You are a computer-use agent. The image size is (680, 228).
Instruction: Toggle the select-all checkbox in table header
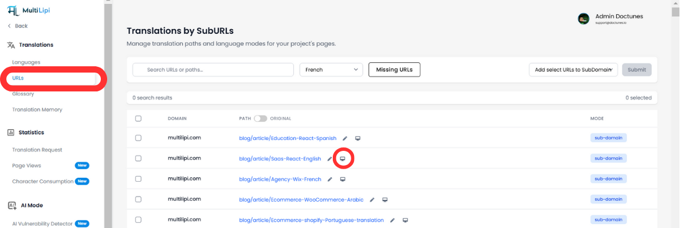click(138, 118)
